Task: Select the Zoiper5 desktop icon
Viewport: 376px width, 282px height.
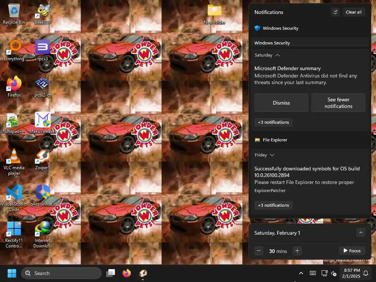Action: (43, 160)
